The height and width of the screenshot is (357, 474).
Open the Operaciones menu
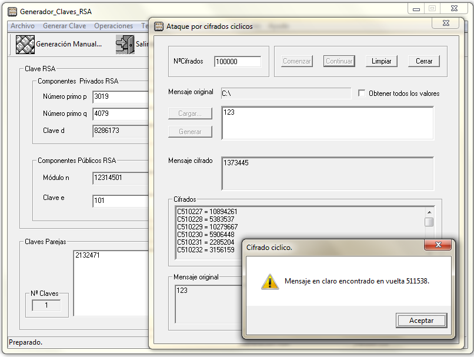(x=114, y=26)
